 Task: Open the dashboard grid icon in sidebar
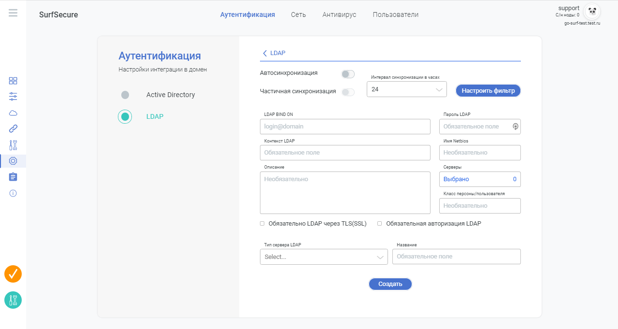click(13, 81)
